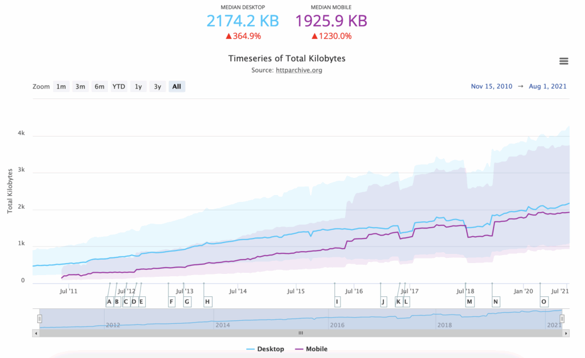Click the 2018 label in the navigator

coord(444,325)
